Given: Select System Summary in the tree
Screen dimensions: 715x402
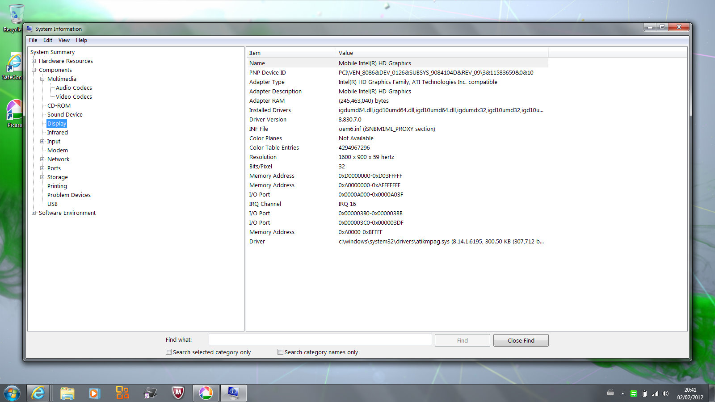Looking at the screenshot, I should (x=52, y=52).
